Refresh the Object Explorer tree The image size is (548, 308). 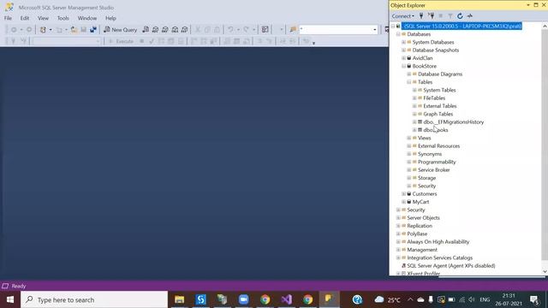(x=460, y=15)
